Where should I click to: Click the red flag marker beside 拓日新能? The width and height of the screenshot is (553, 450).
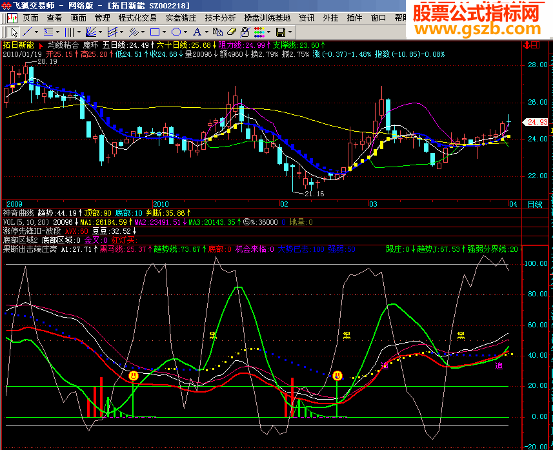tap(41, 46)
